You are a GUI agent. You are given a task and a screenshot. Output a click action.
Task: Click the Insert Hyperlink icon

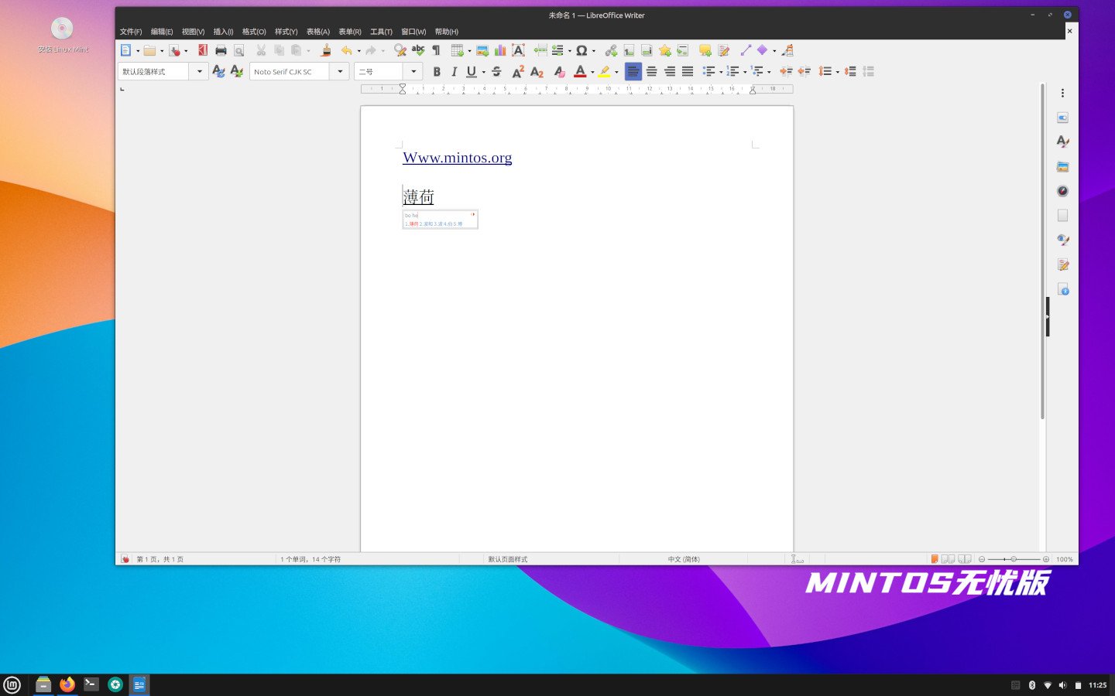pyautogui.click(x=611, y=50)
